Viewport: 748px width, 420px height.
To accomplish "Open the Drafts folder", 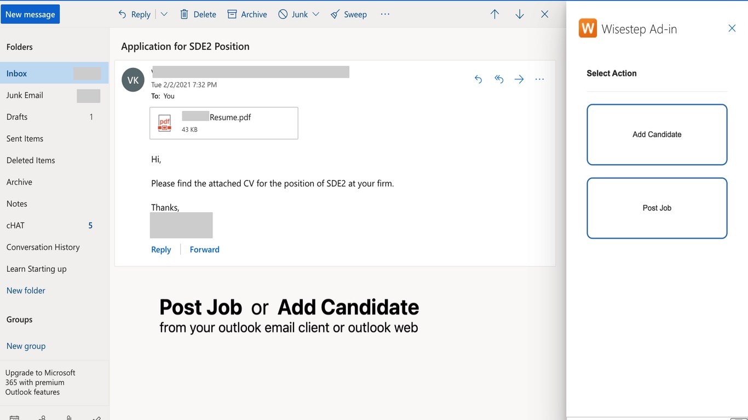I will click(x=17, y=116).
